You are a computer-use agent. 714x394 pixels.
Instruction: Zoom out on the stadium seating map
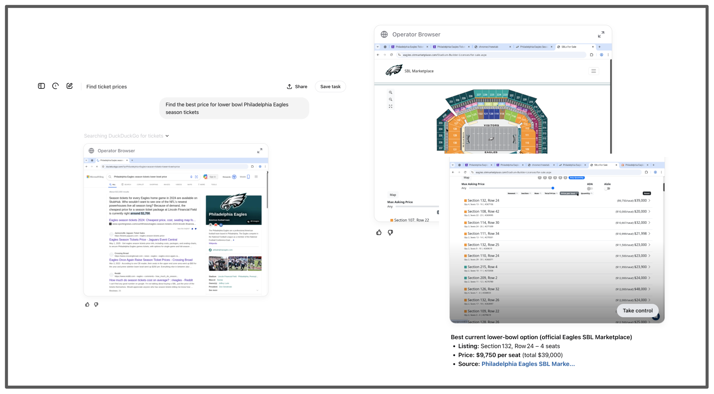tap(391, 99)
